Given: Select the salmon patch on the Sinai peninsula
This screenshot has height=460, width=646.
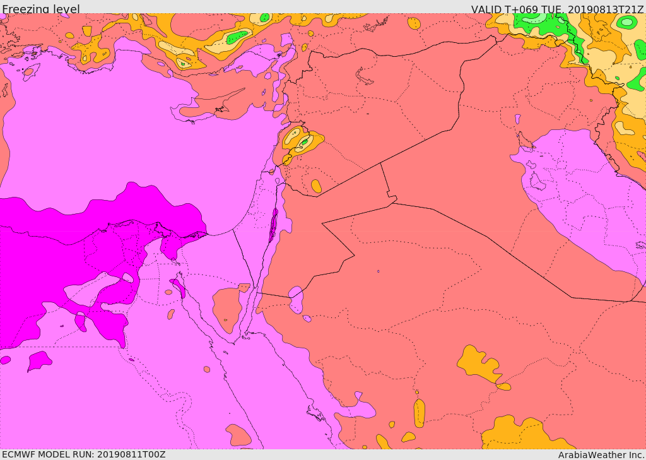Looking at the screenshot, I should (x=227, y=306).
